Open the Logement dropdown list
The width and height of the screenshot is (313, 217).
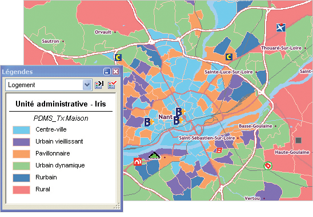(49, 85)
